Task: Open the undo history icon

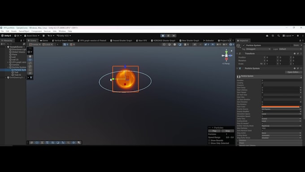Action: pyautogui.click(x=273, y=35)
